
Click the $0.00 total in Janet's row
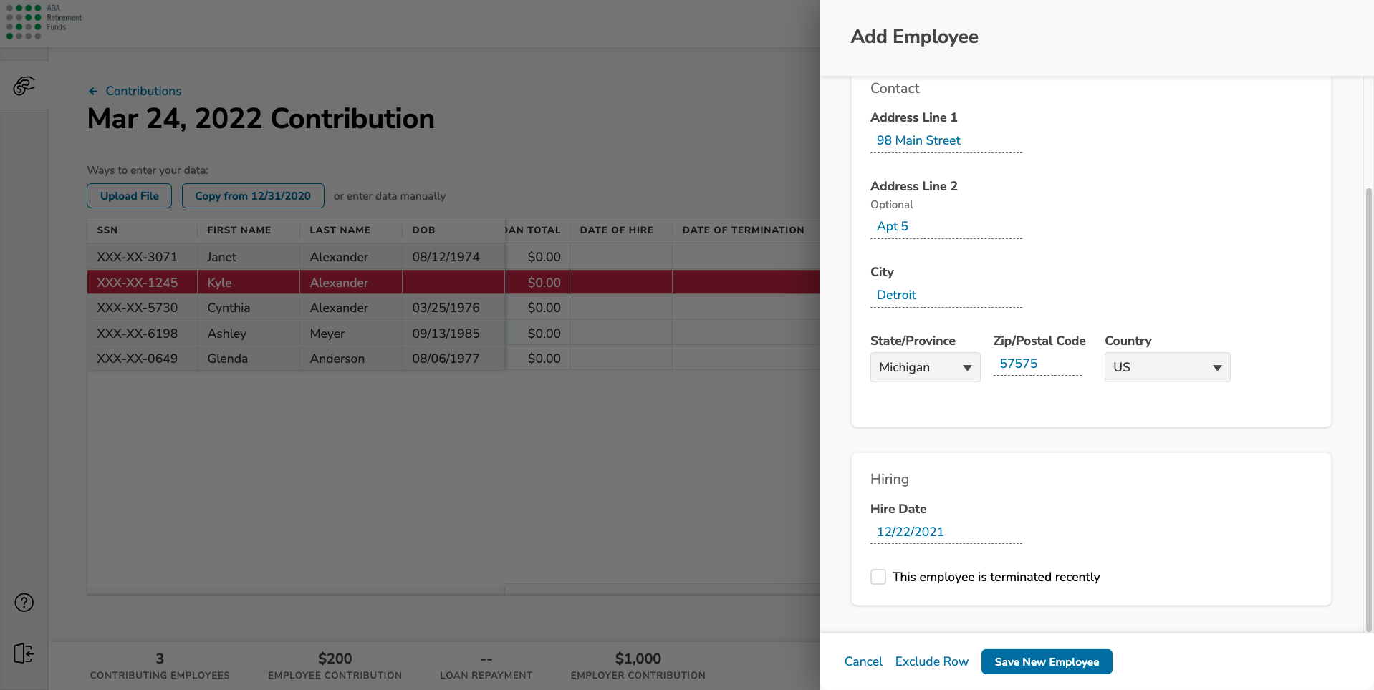point(538,257)
